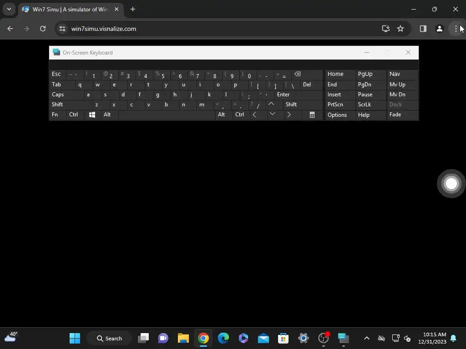Image resolution: width=466 pixels, height=349 pixels.
Task: Click the Enter key
Action: click(x=299, y=95)
